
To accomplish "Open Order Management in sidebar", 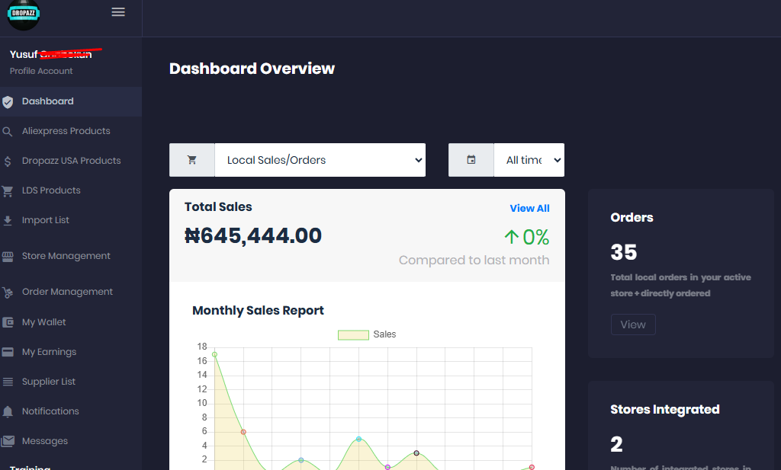I will 67,292.
